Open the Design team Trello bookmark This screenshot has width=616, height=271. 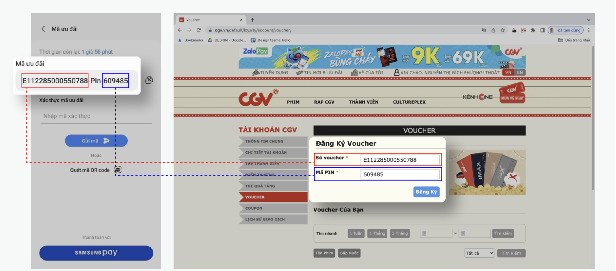tap(270, 40)
